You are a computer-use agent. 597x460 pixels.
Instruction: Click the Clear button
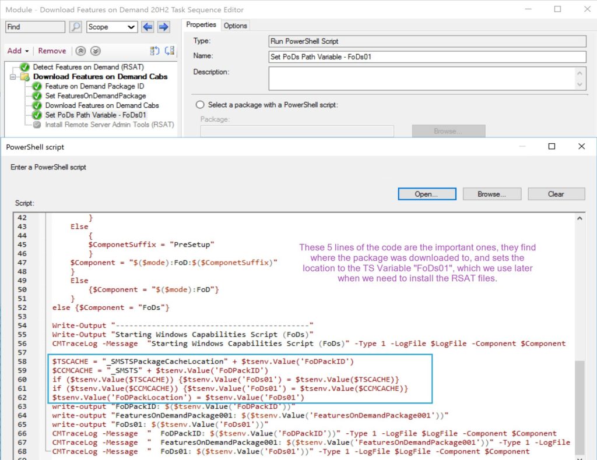tap(556, 194)
